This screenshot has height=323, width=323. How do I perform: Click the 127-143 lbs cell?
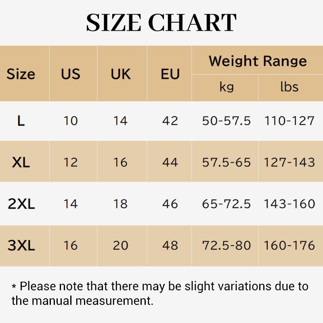[x=289, y=162]
